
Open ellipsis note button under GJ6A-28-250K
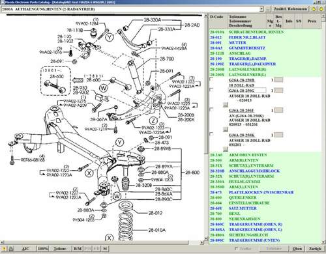click(226, 149)
